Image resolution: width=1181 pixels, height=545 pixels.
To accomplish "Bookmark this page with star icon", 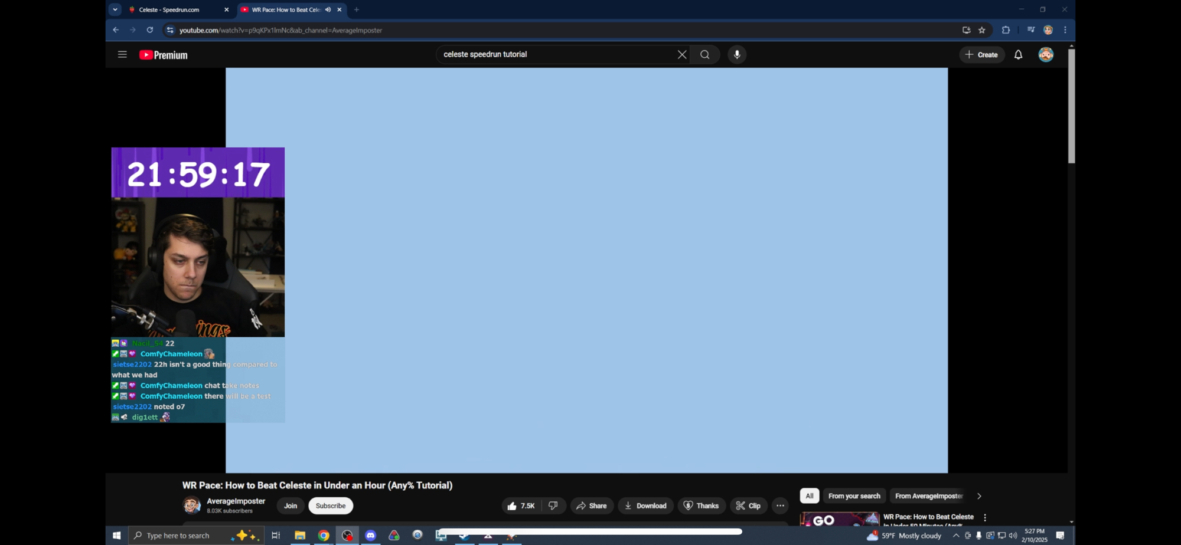I will tap(982, 30).
